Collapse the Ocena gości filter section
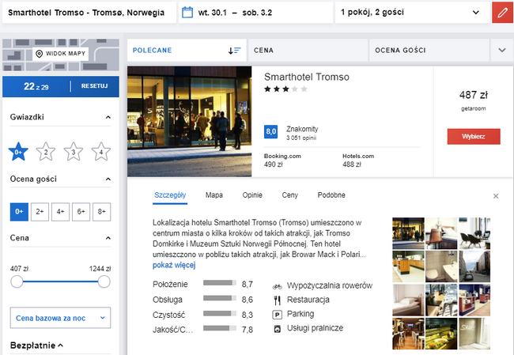The width and height of the screenshot is (514, 355). coord(108,179)
